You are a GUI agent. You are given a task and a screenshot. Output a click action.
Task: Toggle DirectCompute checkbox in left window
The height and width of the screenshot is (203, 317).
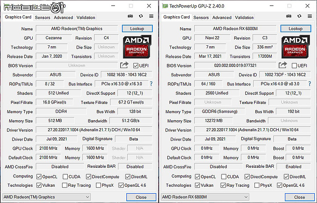88,177
